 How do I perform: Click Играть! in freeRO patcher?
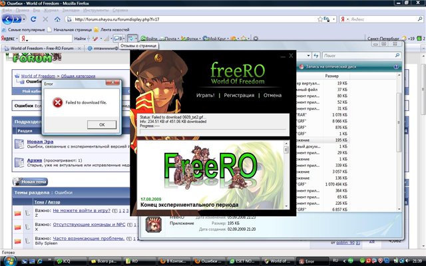[206, 95]
